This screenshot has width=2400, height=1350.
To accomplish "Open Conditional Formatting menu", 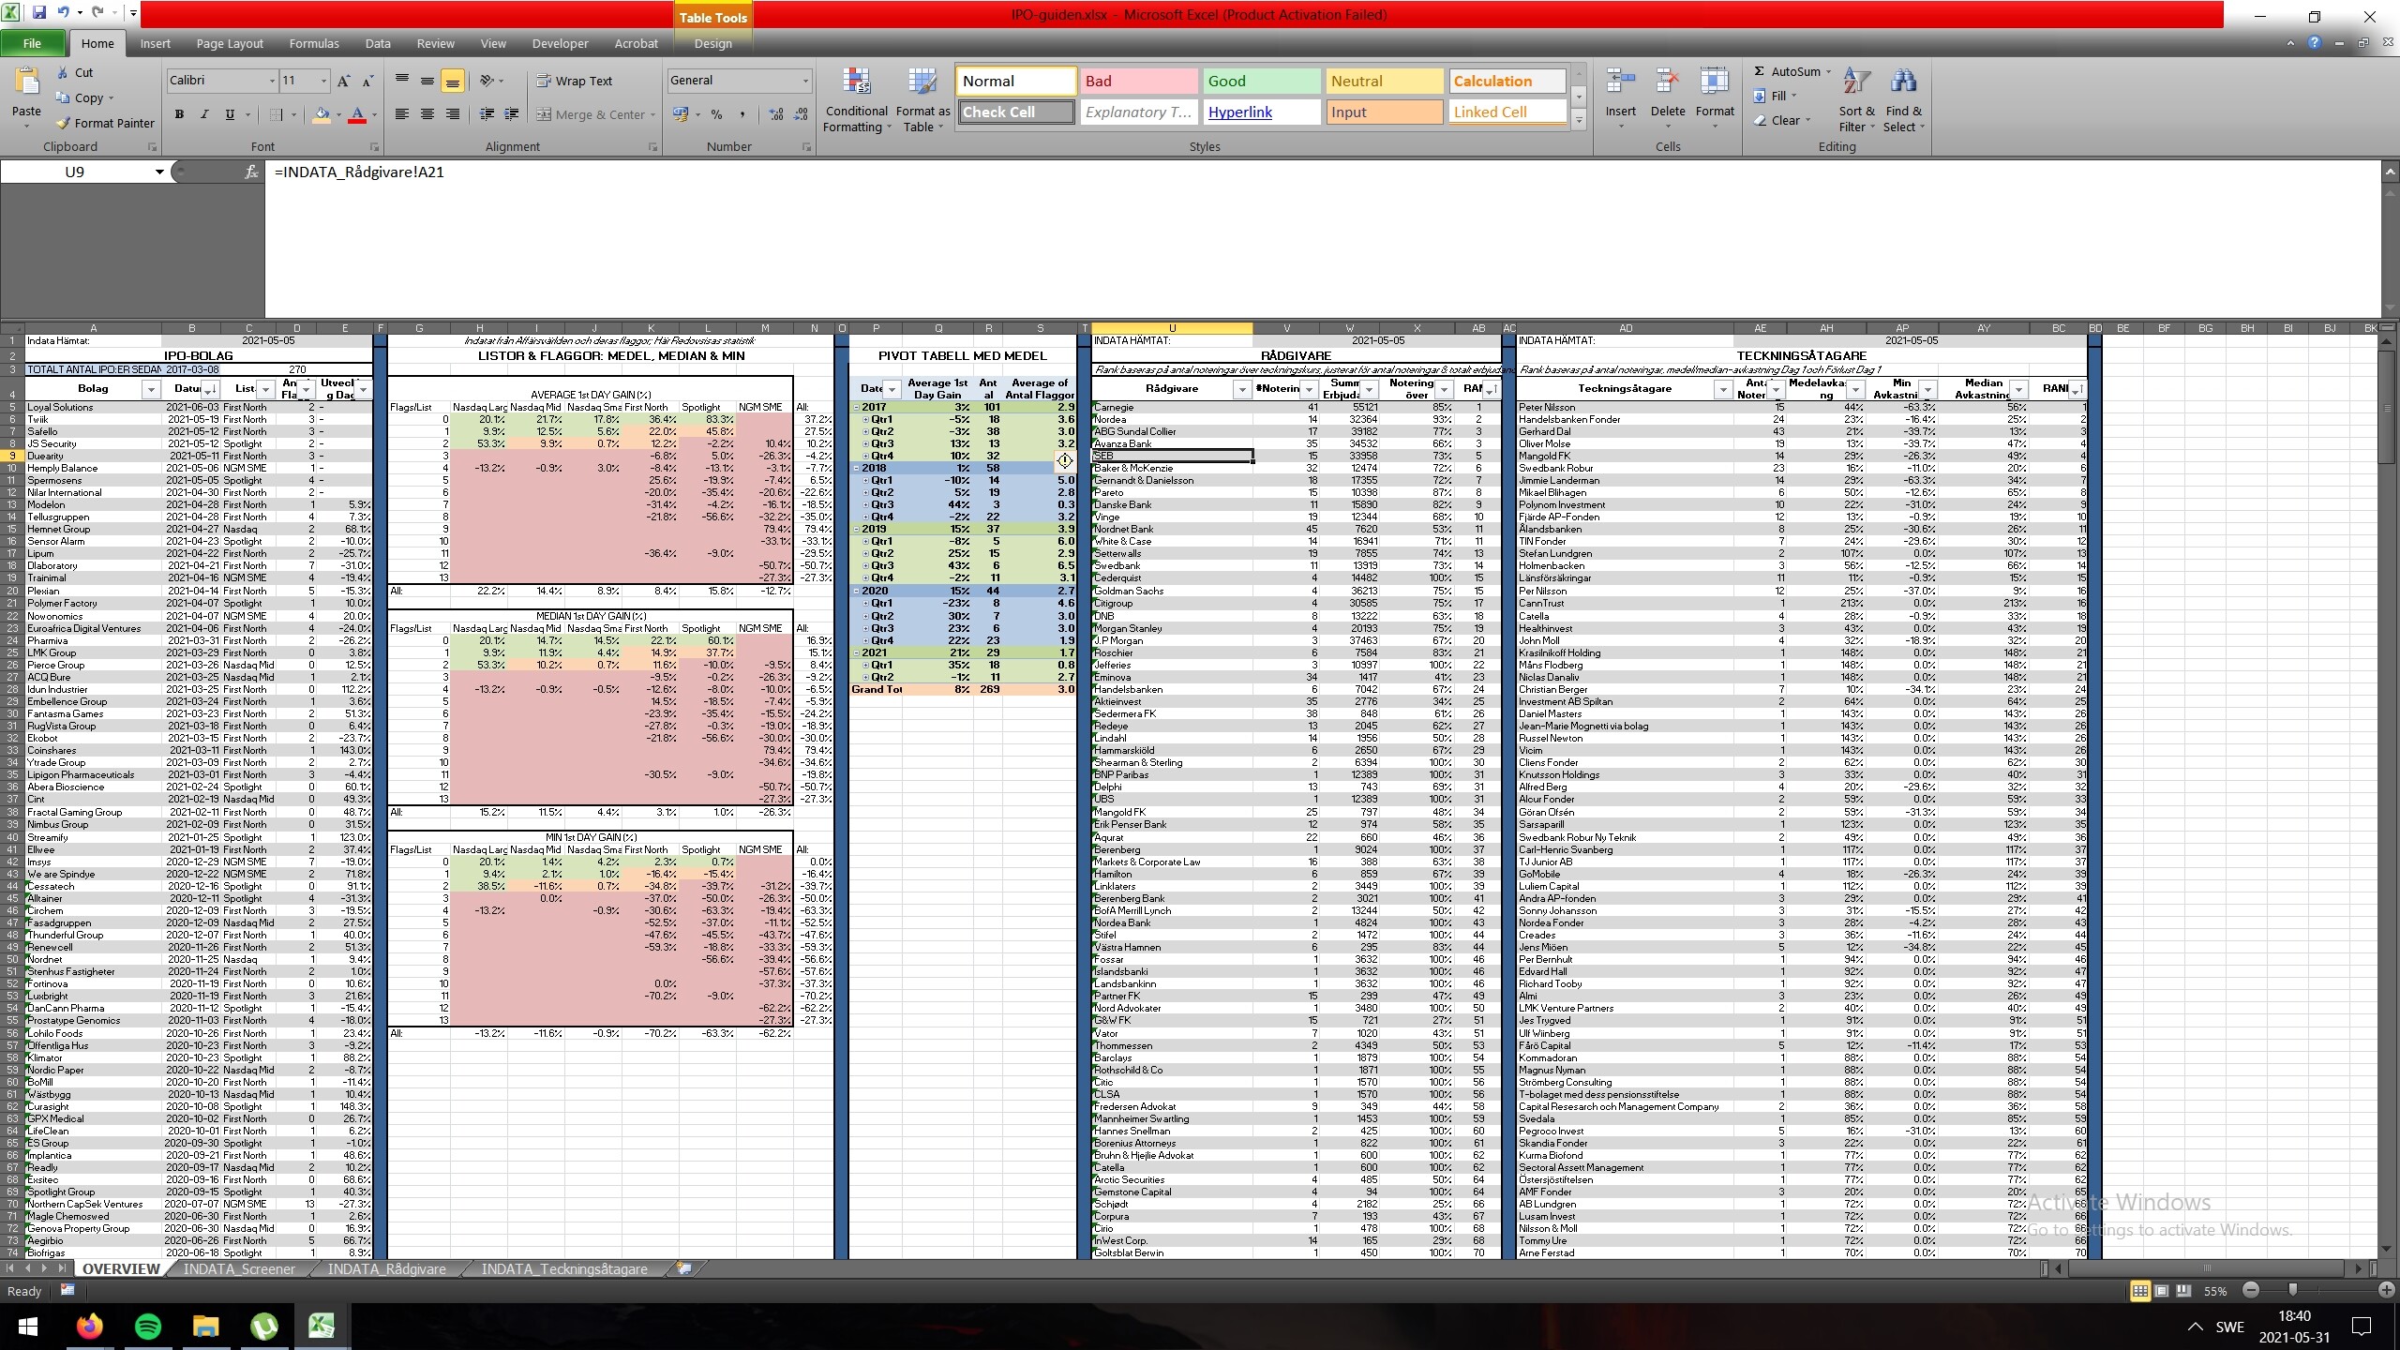I will pyautogui.click(x=856, y=100).
